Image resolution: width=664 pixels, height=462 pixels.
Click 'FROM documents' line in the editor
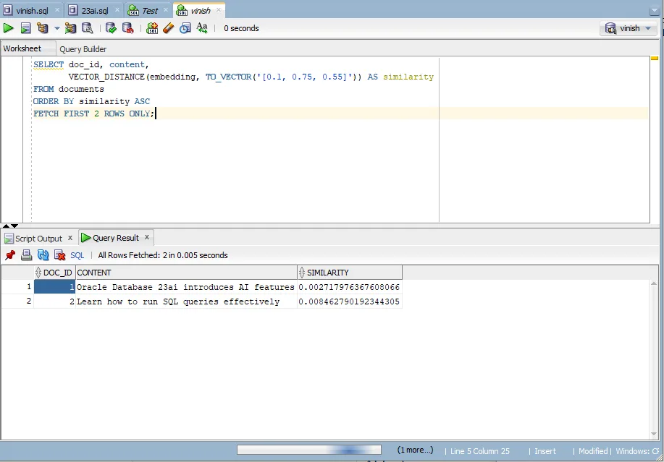tap(69, 89)
